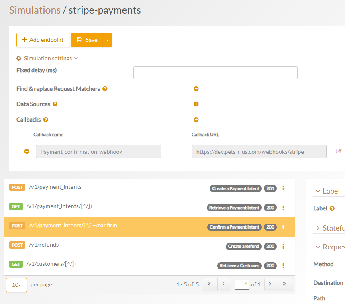345x304 pixels.
Task: Change the 10 per page dropdown
Action: (16, 285)
